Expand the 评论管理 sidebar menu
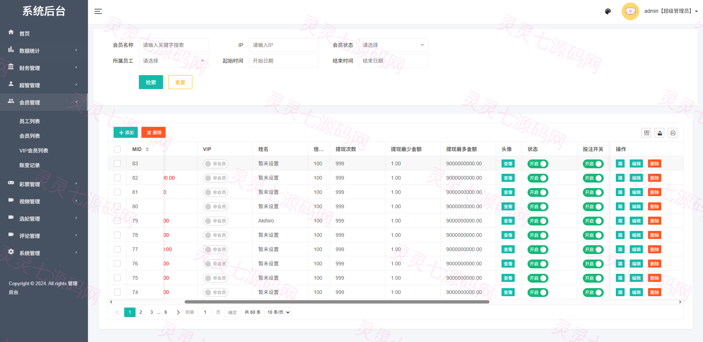 [x=44, y=236]
